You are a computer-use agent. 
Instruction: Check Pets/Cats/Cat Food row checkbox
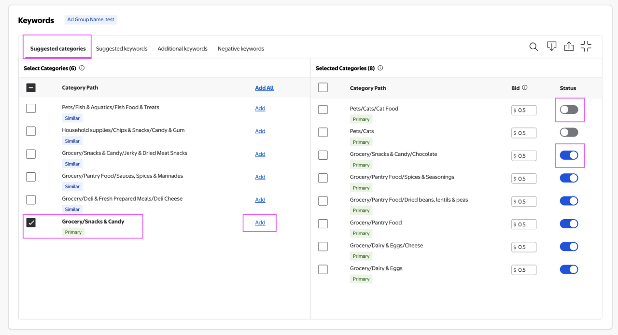click(x=323, y=110)
